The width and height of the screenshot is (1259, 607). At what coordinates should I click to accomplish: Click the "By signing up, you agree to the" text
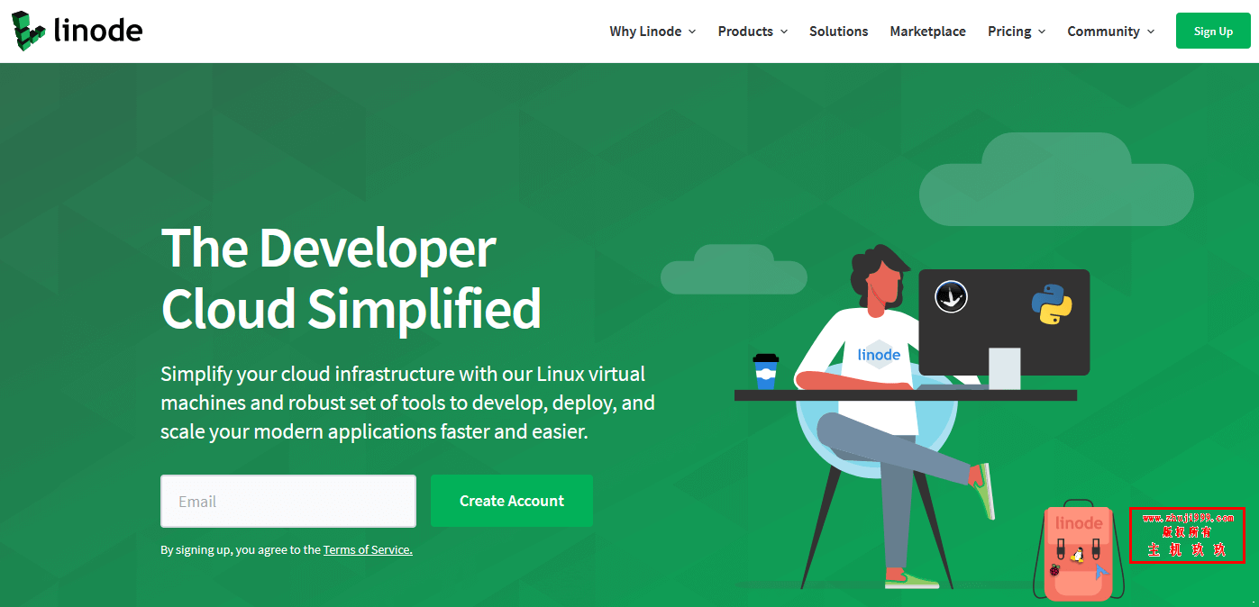pos(241,549)
